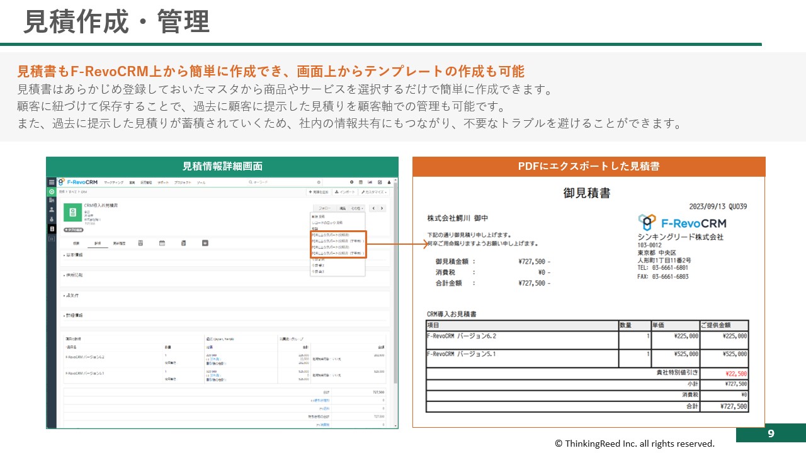Click 株式会社鯛川 御中 in the PDF
This screenshot has width=806, height=453.
(x=458, y=218)
